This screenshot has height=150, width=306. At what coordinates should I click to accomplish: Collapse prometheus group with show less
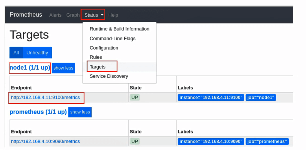click(80, 112)
